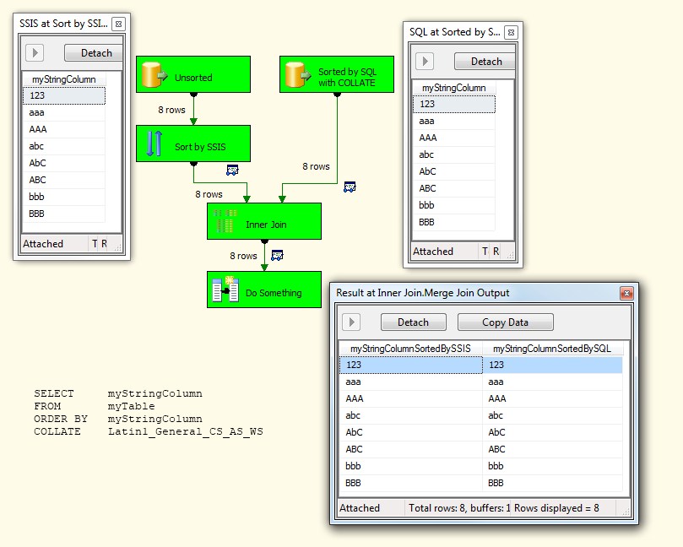Click myStringColumnSortedBySSIS column header
The height and width of the screenshot is (547, 683).
click(410, 349)
